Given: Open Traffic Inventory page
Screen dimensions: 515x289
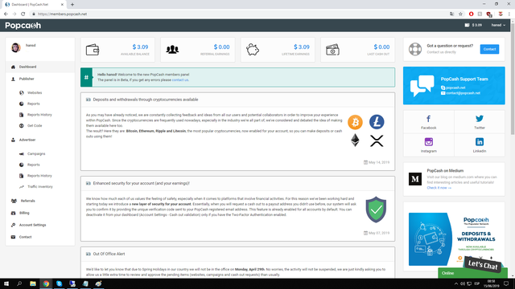Looking at the screenshot, I should click(39, 187).
